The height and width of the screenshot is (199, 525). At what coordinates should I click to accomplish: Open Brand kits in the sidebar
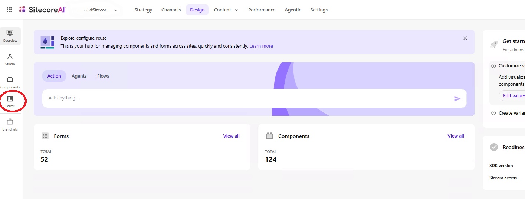[x=10, y=125]
